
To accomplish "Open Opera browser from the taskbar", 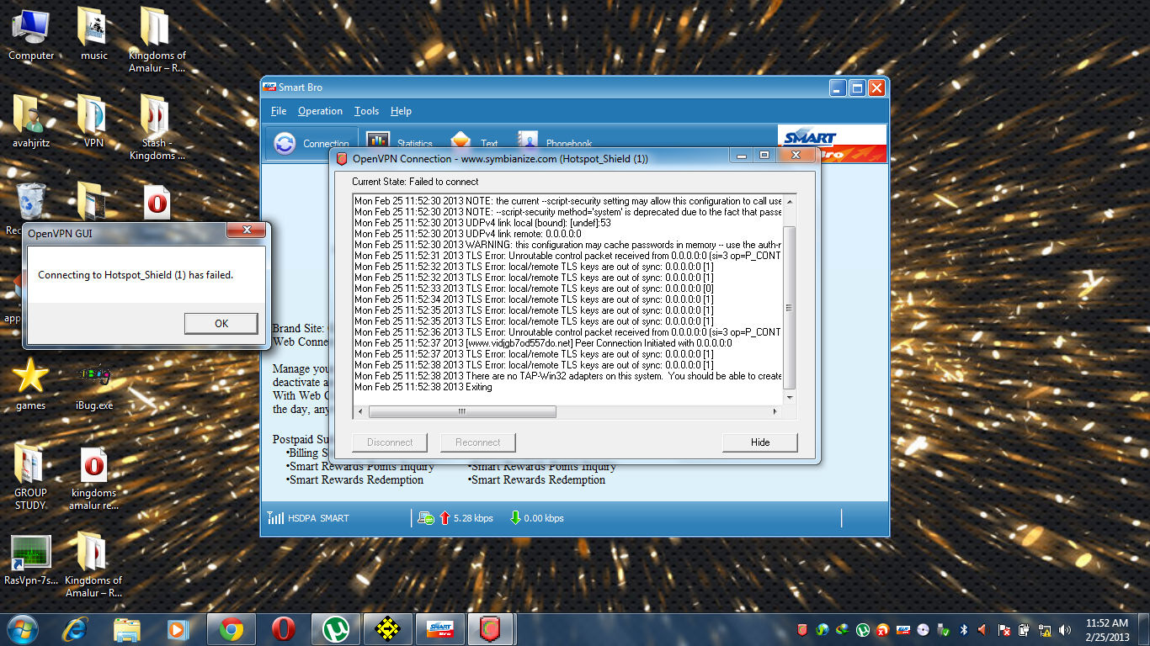I will coord(284,629).
